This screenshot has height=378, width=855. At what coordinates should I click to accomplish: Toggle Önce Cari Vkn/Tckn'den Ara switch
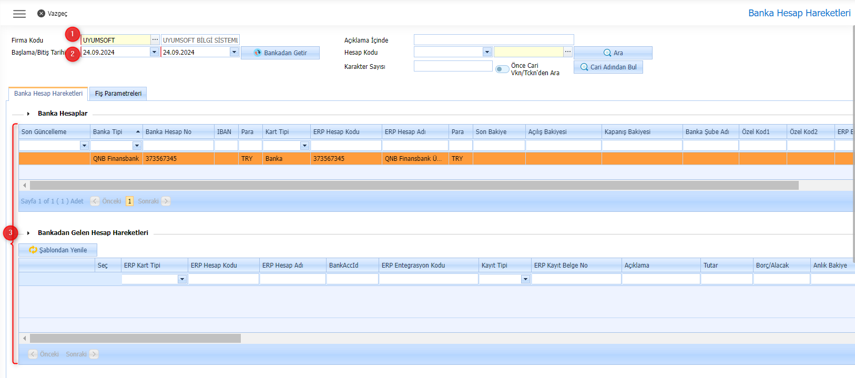[x=502, y=69]
